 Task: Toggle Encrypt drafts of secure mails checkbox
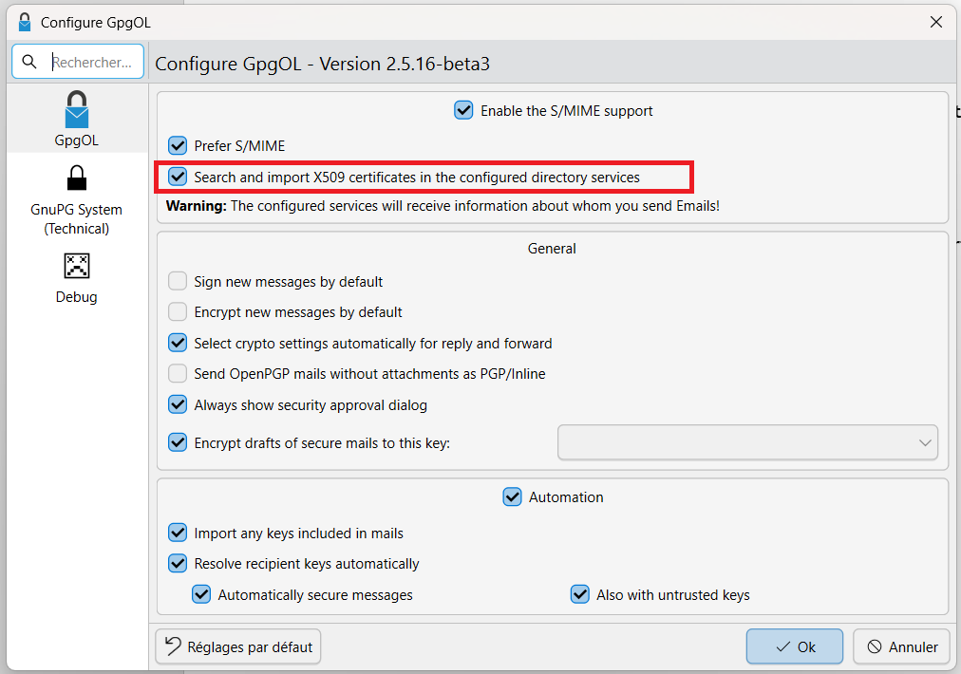178,442
